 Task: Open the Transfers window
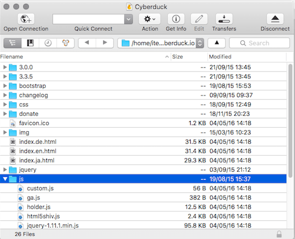coord(224,19)
